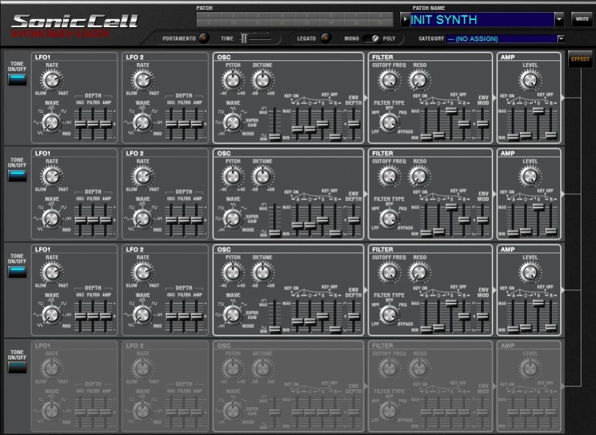Click the tone 1 LFO1 Rate knob

51,80
